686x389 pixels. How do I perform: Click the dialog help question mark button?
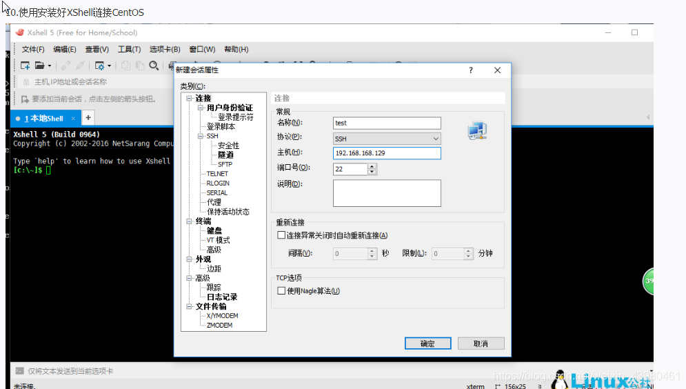pyautogui.click(x=471, y=70)
